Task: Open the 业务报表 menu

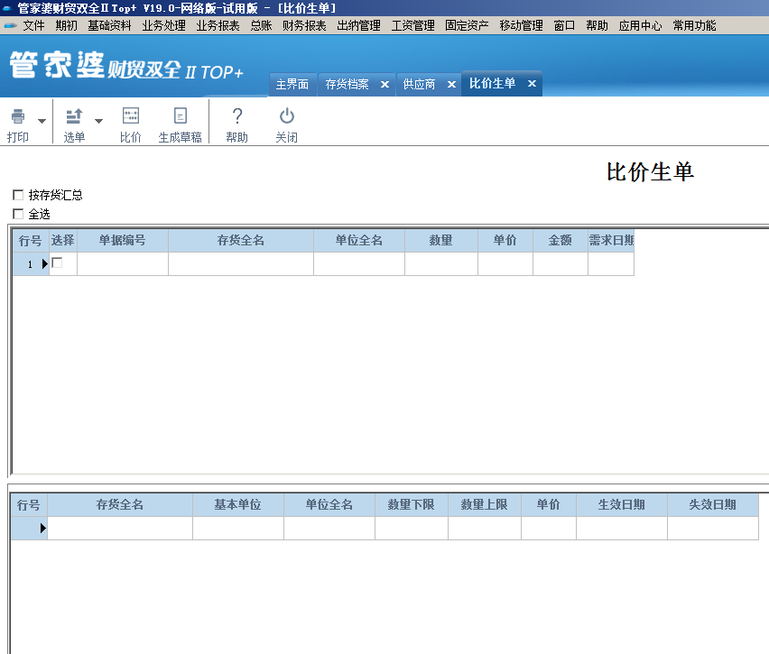Action: [218, 25]
